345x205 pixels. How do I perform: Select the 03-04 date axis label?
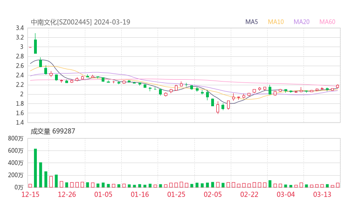point(286,194)
